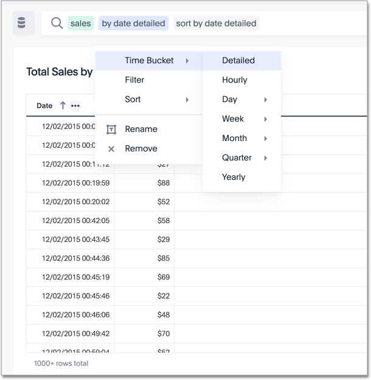Select Detailed time bucket option
Image resolution: width=371 pixels, height=380 pixels.
pyautogui.click(x=238, y=61)
